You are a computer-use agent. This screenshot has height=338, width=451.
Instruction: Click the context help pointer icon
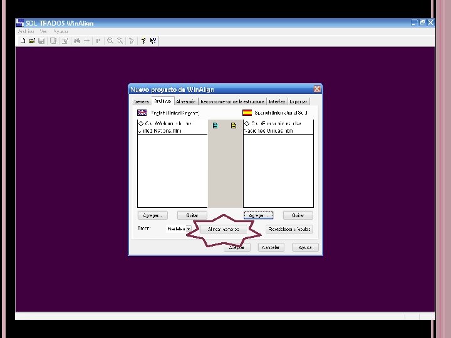153,41
